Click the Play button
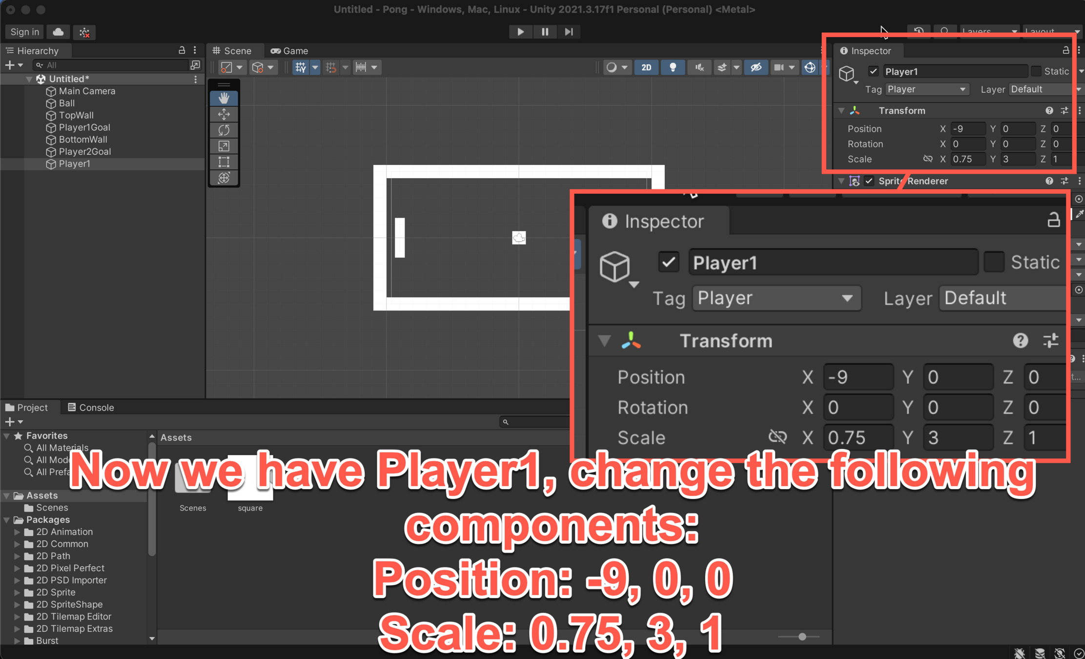Viewport: 1085px width, 659px height. click(x=520, y=32)
